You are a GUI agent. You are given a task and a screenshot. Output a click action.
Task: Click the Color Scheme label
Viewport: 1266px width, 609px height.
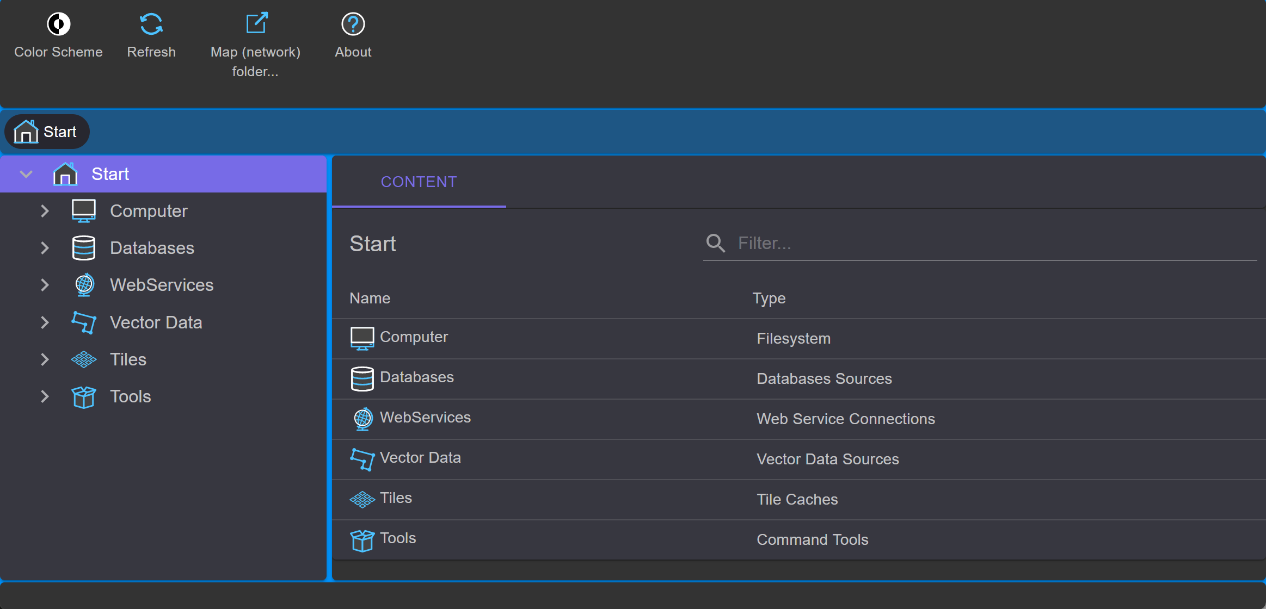point(58,52)
